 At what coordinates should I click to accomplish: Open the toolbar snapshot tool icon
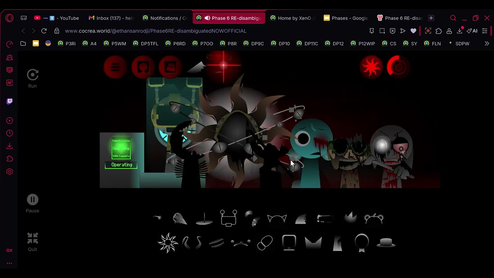pos(382,31)
